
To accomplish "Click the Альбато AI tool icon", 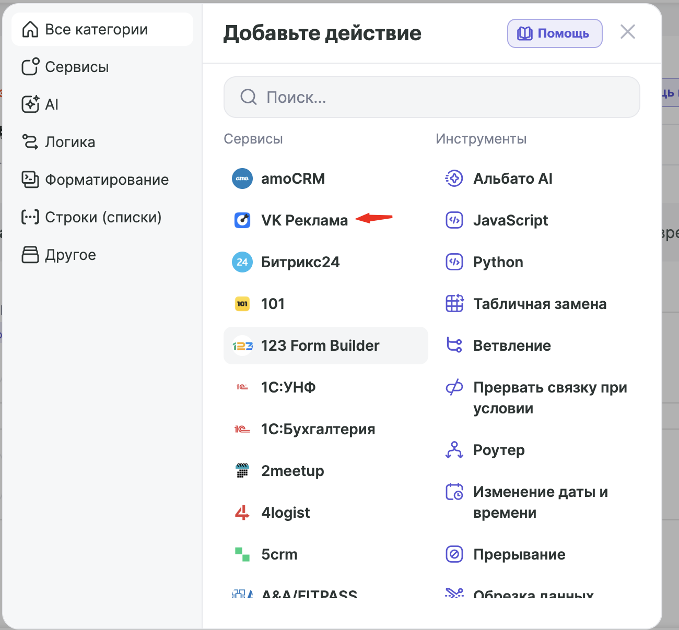I will [454, 179].
